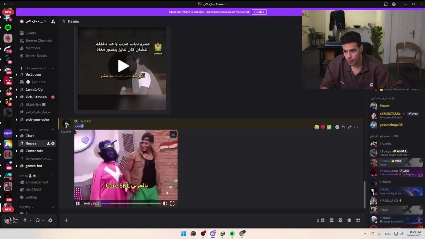Screen dimensions: 425x239
Task: Pause the Core SNL video
Action: click(x=78, y=203)
